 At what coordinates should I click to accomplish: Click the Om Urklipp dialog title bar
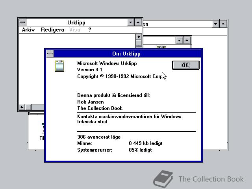(127, 54)
